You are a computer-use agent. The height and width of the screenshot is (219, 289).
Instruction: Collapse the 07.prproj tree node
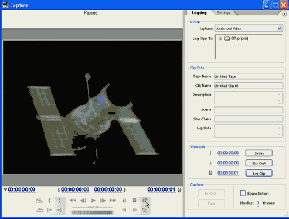[220, 39]
